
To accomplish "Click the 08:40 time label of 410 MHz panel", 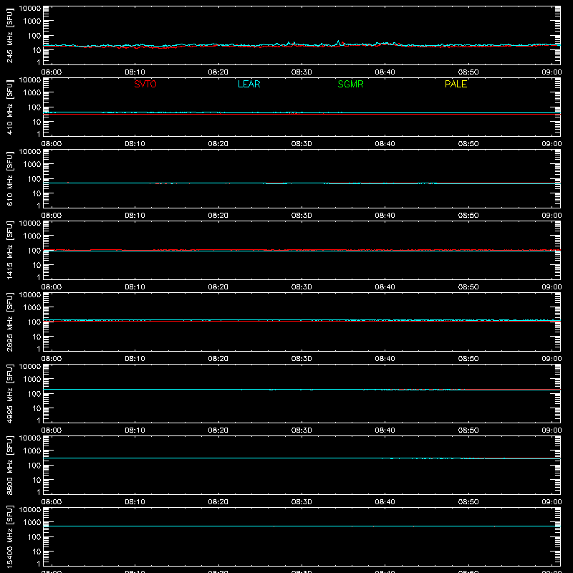I will 385,144.
